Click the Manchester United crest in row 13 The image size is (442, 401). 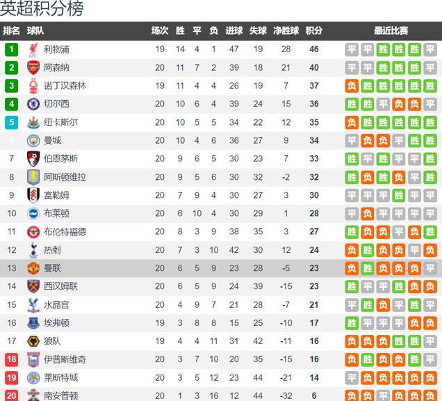tap(33, 268)
